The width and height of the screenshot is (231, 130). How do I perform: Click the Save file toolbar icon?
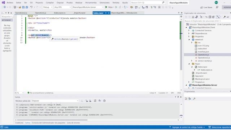(x=23, y=7)
